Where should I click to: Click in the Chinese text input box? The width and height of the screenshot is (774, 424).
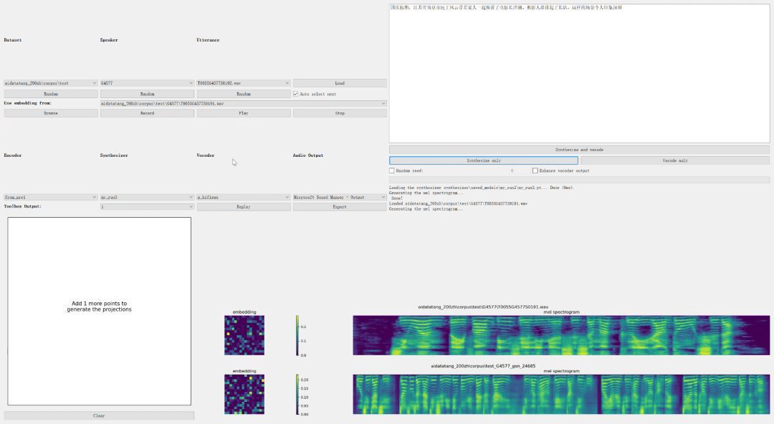tap(579, 74)
